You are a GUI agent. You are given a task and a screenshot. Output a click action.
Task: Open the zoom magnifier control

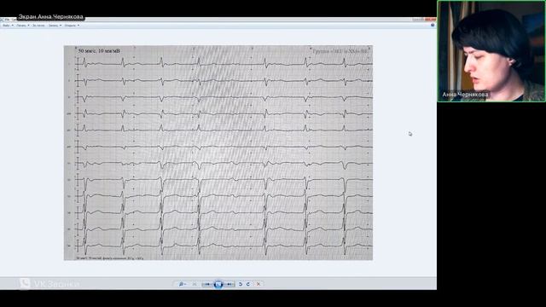coord(182,284)
